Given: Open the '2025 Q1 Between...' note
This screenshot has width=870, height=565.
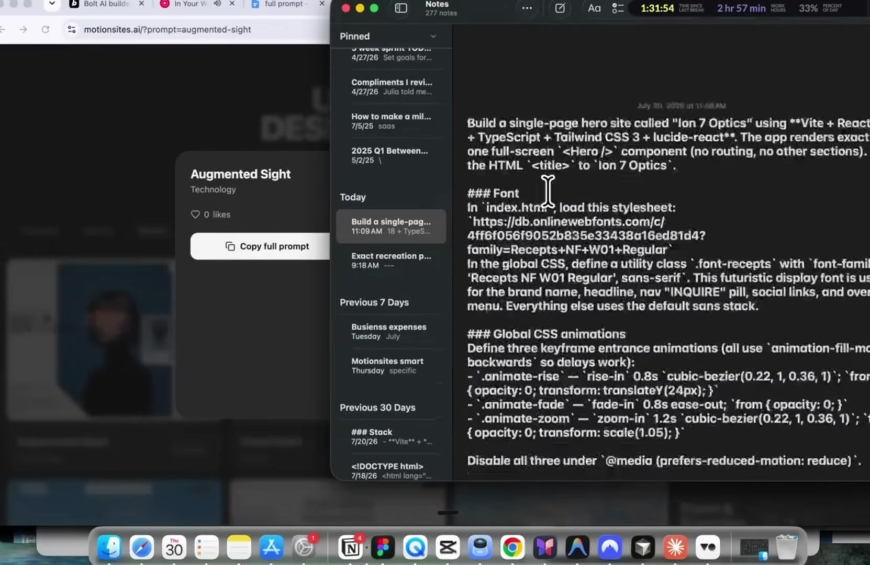Looking at the screenshot, I should click(x=391, y=155).
